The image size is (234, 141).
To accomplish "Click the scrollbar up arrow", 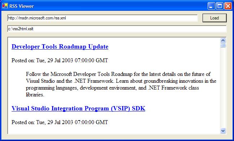I will [x=223, y=40].
